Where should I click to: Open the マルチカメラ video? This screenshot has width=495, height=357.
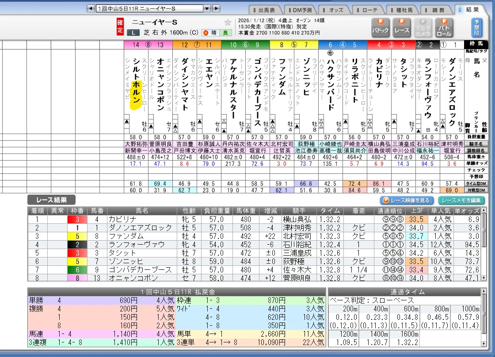(x=423, y=27)
